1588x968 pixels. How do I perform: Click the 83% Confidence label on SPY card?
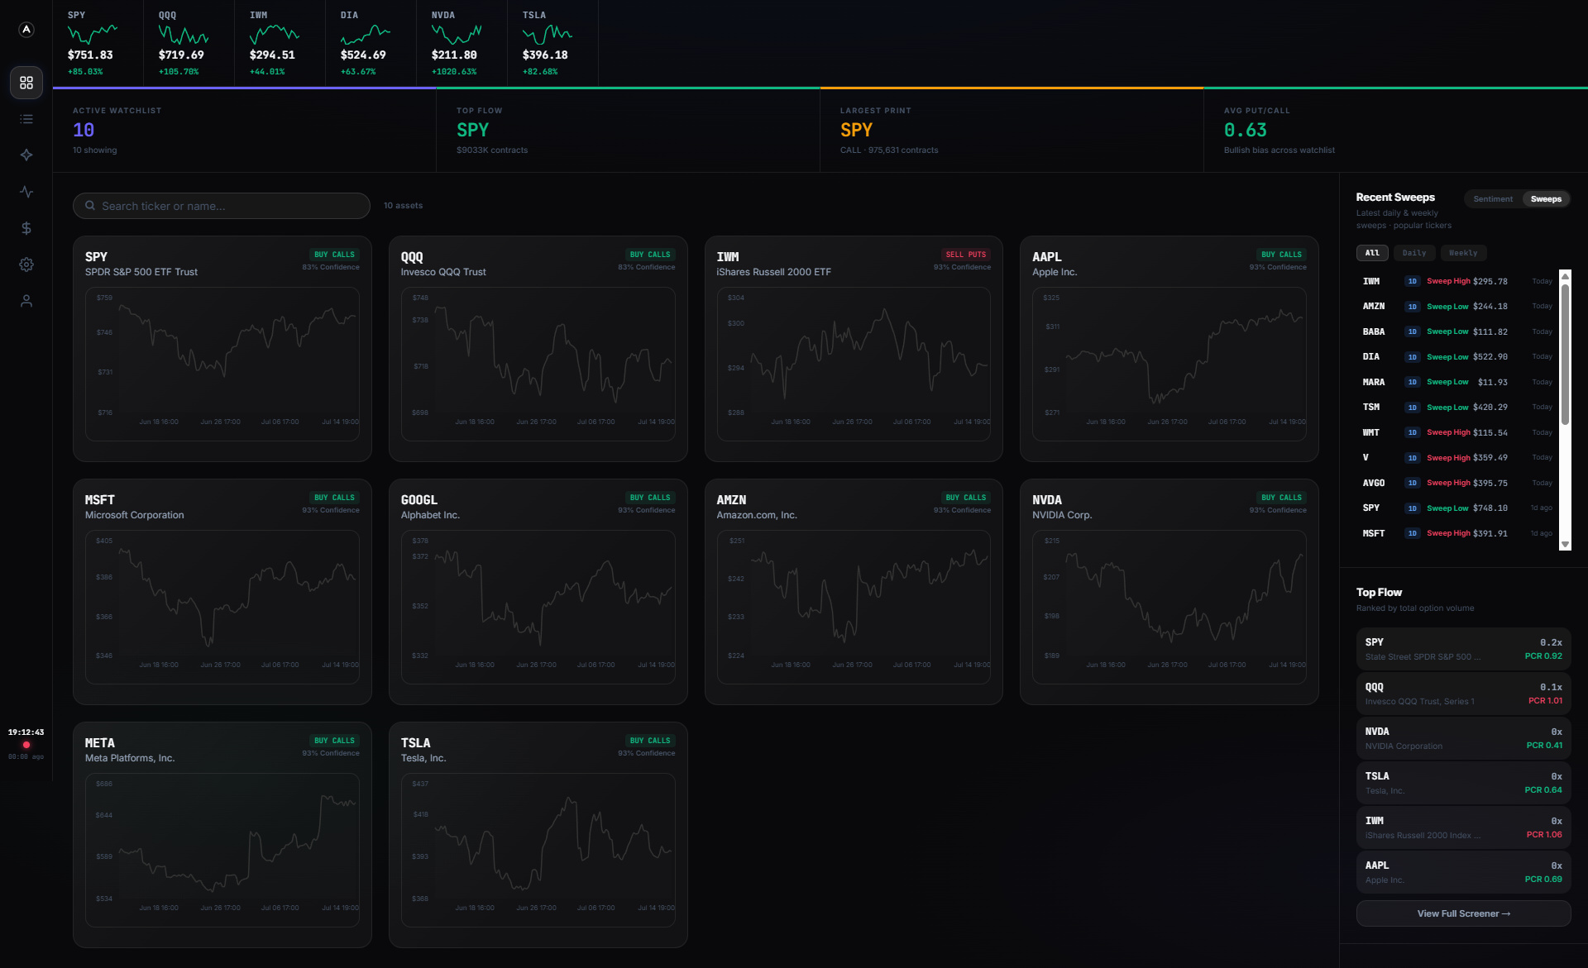click(331, 267)
